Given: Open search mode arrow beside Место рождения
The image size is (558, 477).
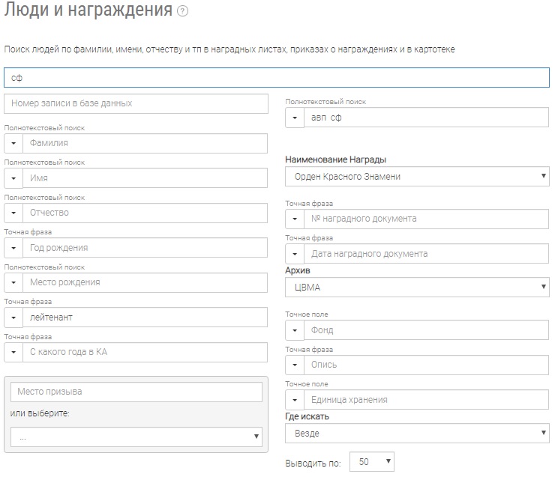Looking at the screenshot, I should [13, 282].
